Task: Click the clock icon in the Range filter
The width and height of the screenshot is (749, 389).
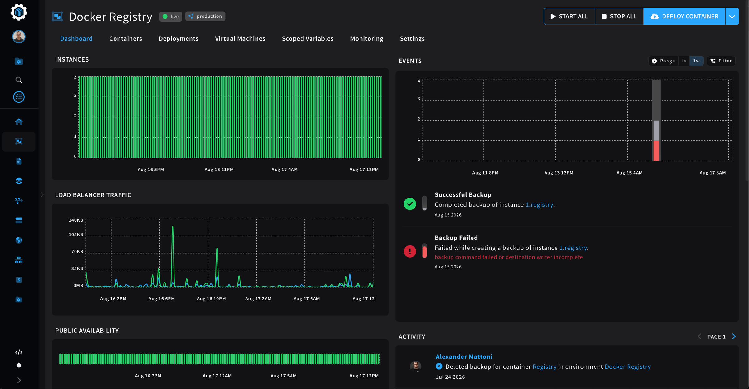Action: click(x=654, y=61)
